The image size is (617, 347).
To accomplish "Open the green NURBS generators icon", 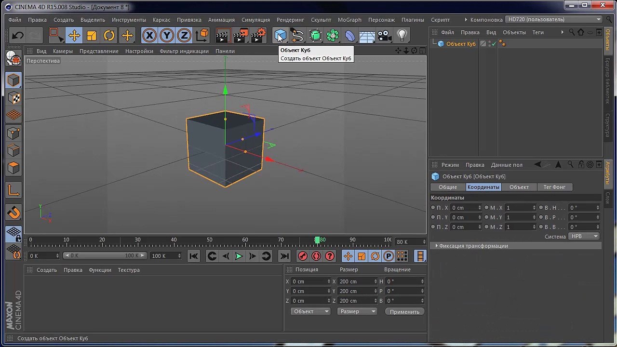I will tap(315, 35).
